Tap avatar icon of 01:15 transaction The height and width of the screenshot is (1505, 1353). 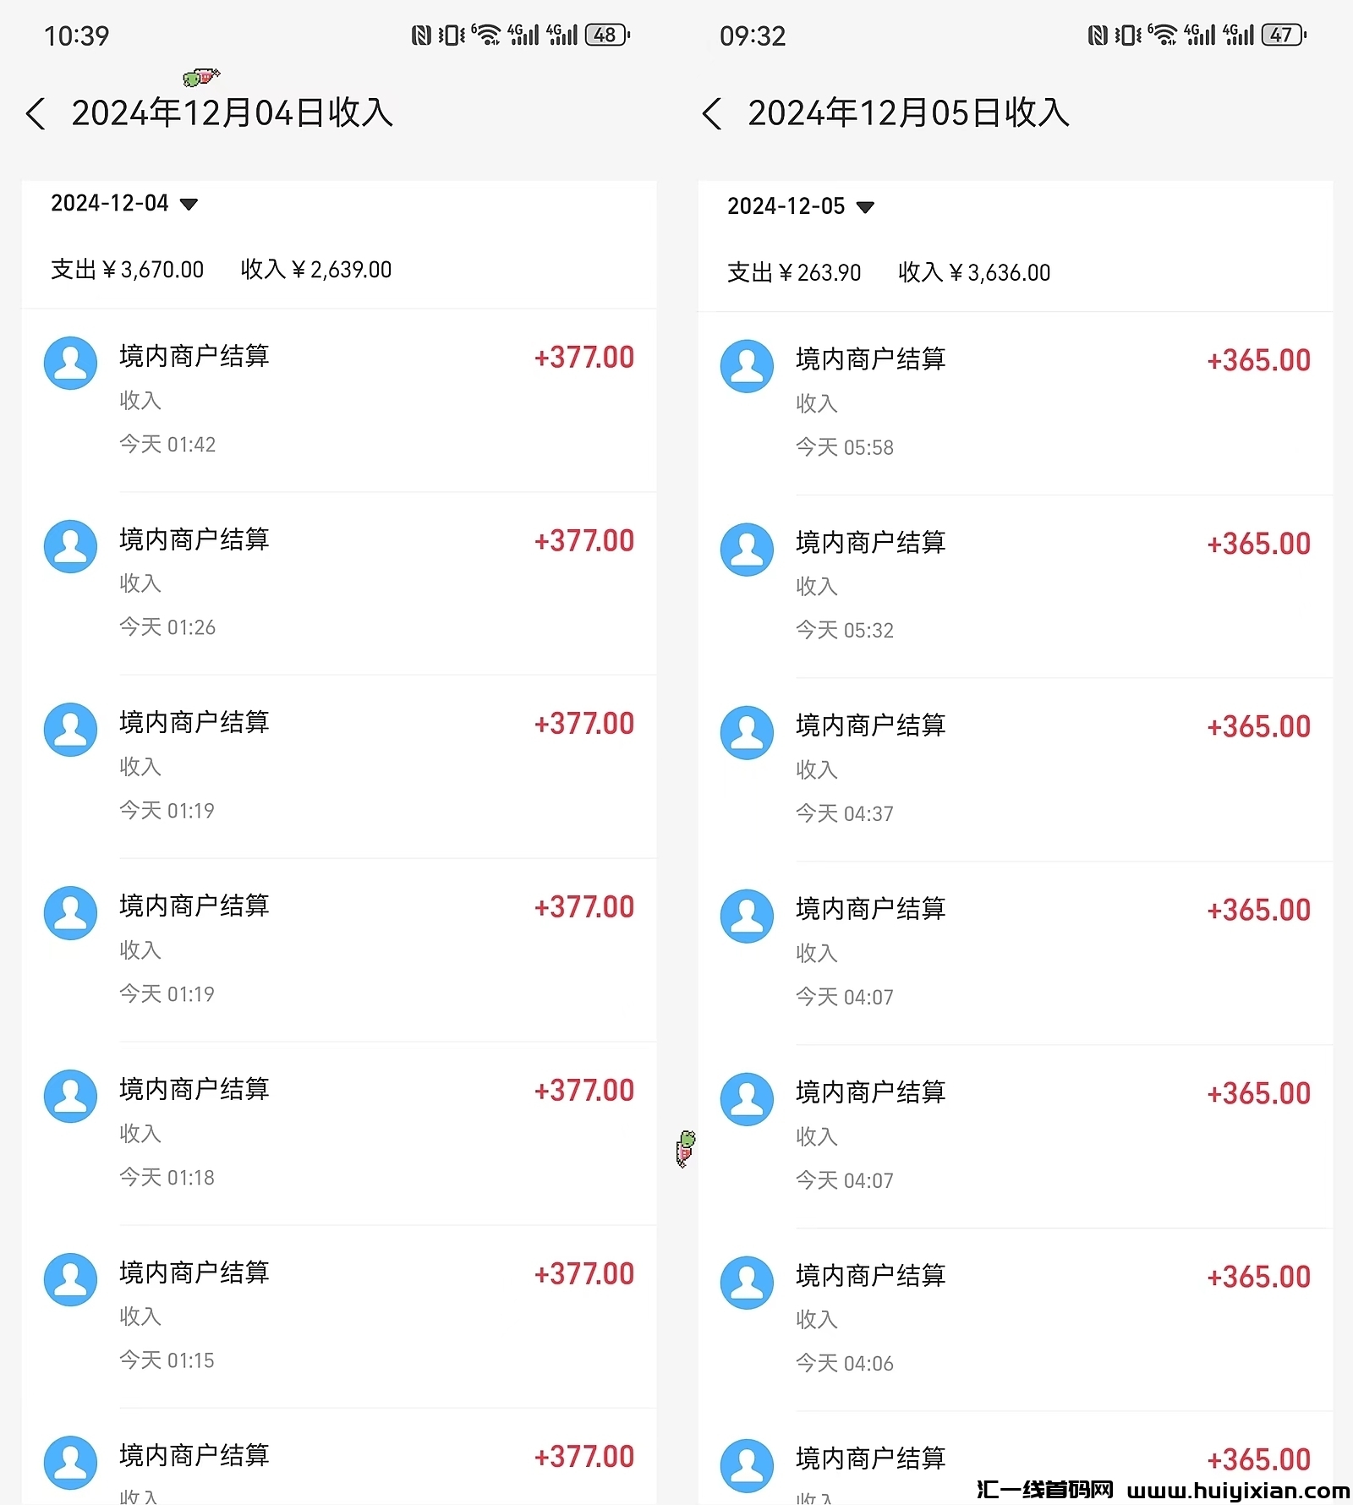coord(70,1279)
